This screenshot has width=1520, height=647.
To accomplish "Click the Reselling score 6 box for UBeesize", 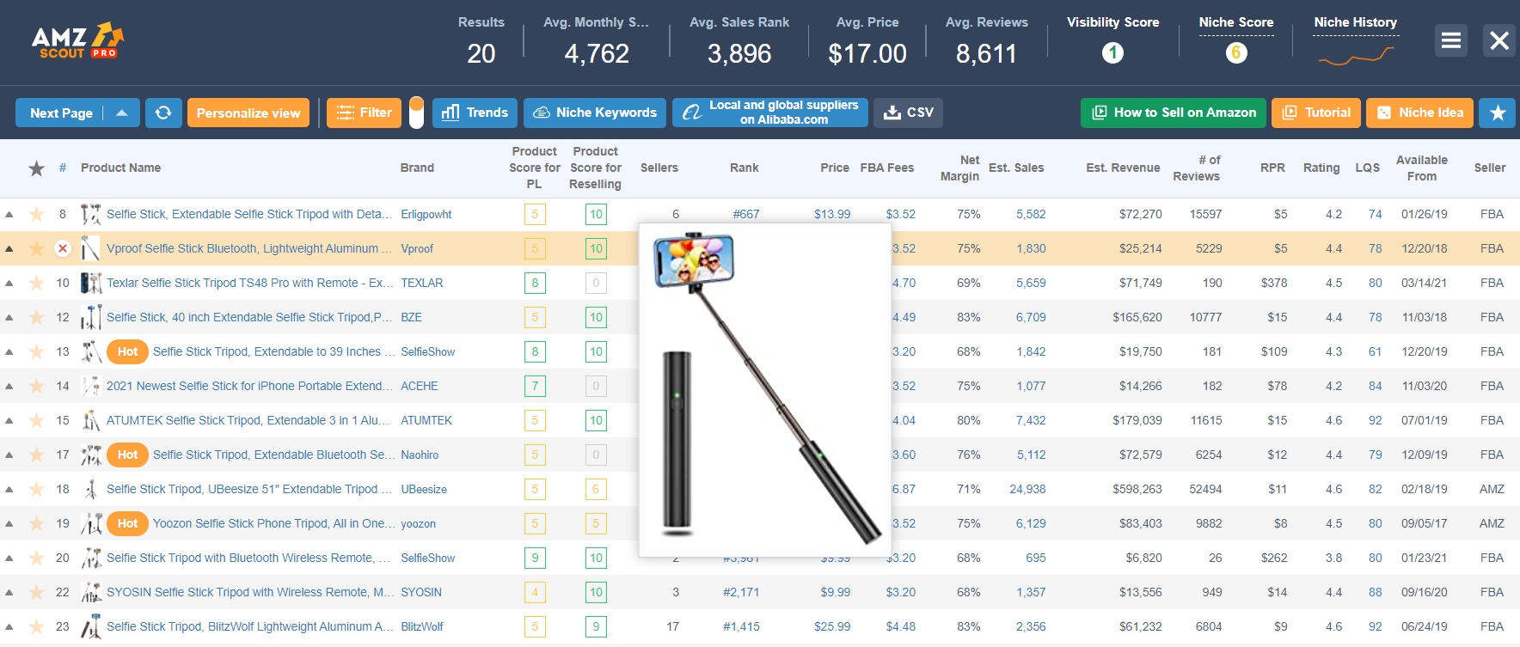I will (596, 489).
